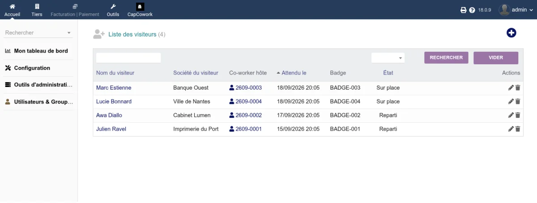Open the Facturation | Paiement menu
Screen dimensions: 537x203
[x=75, y=10]
